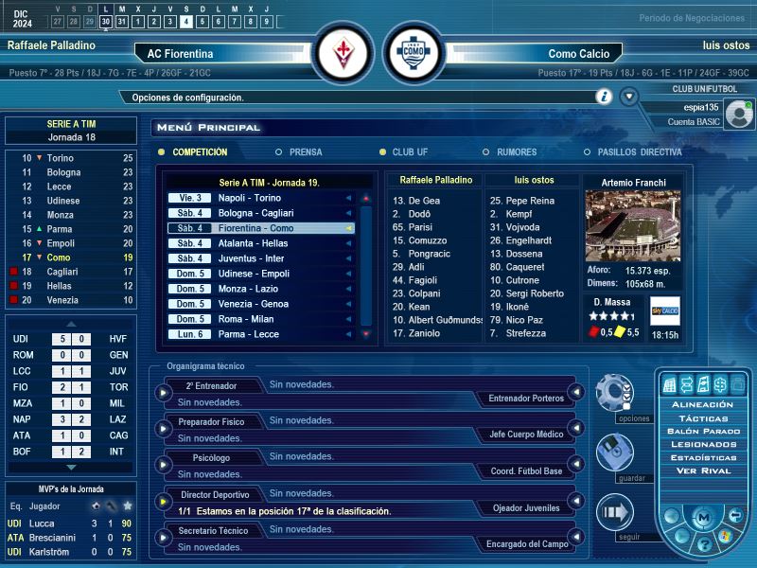Expand the Director Deportivo arrow
Image resolution: width=757 pixels, height=568 pixels.
pos(165,501)
